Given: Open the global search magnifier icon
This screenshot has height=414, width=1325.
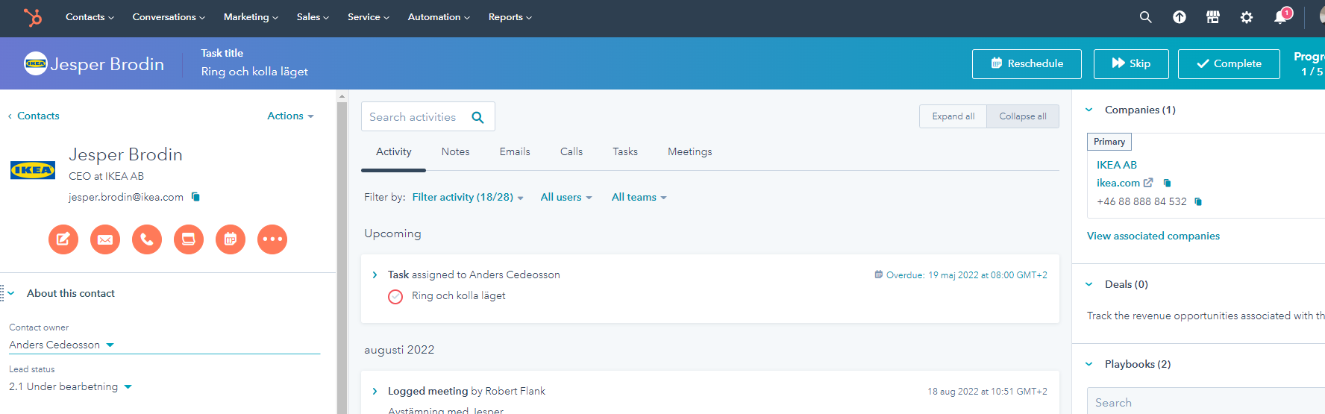Looking at the screenshot, I should (1145, 17).
